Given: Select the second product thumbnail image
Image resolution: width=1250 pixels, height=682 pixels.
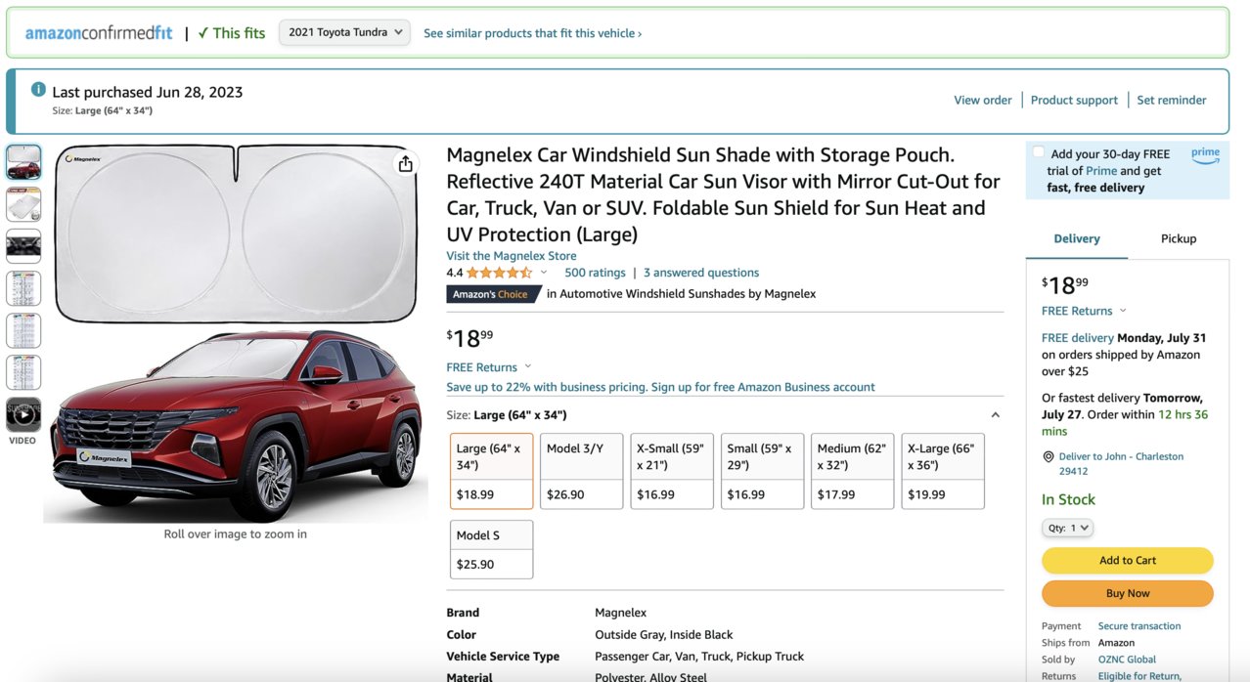Looking at the screenshot, I should pos(23,204).
